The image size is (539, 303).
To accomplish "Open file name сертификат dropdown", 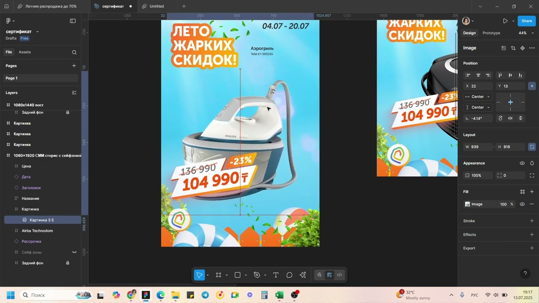I will point(37,32).
